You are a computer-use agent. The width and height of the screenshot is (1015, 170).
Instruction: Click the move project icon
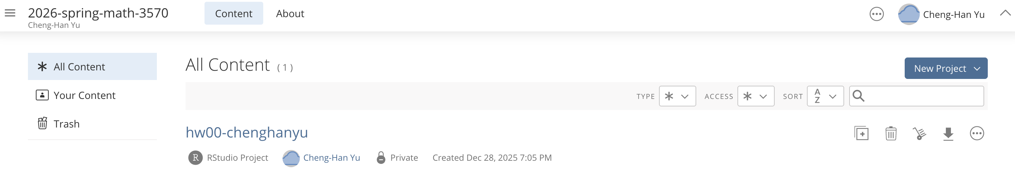(x=919, y=134)
